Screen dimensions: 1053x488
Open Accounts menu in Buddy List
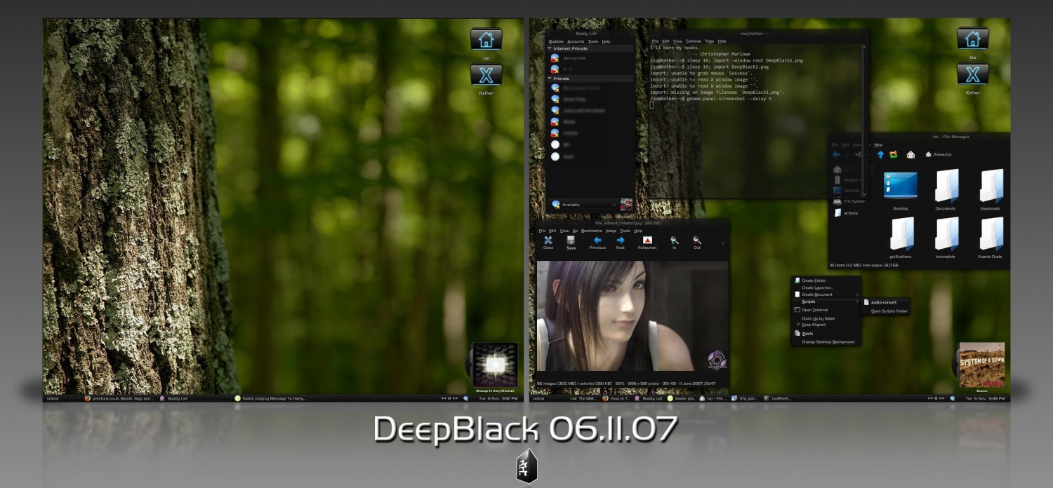(x=576, y=41)
